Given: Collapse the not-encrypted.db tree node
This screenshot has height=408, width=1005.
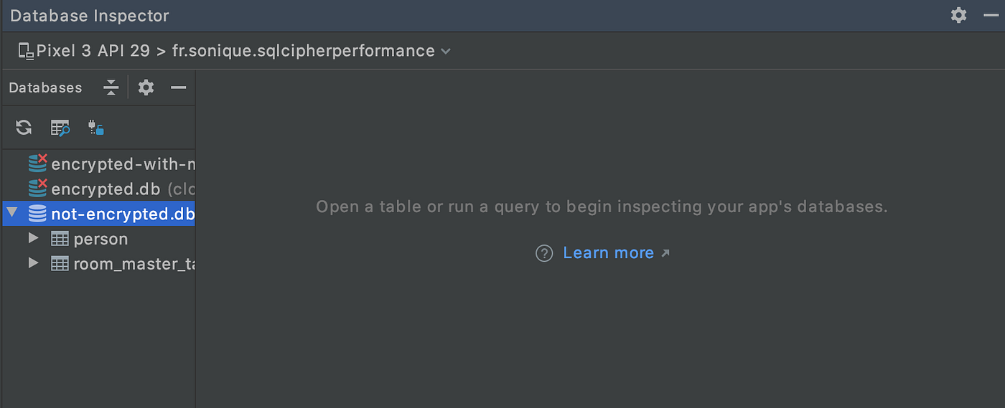Looking at the screenshot, I should tap(12, 213).
